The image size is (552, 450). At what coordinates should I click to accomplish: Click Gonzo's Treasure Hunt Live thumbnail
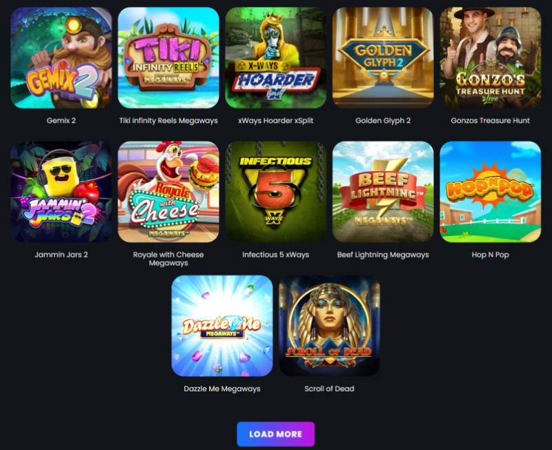[x=491, y=58]
